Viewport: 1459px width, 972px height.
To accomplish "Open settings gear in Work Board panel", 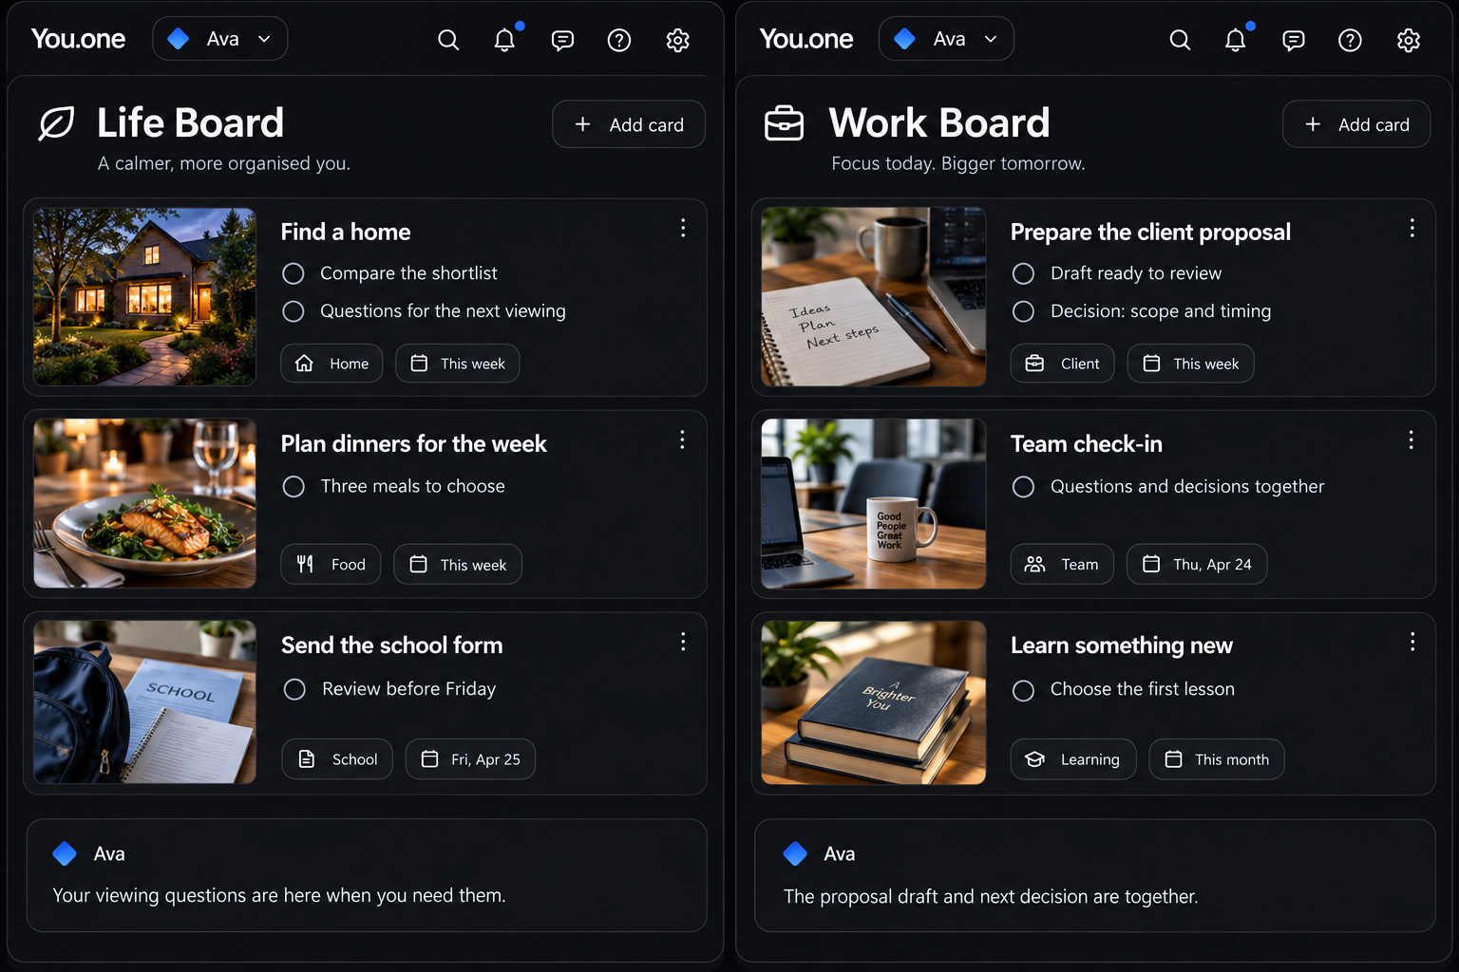I will (x=1409, y=40).
